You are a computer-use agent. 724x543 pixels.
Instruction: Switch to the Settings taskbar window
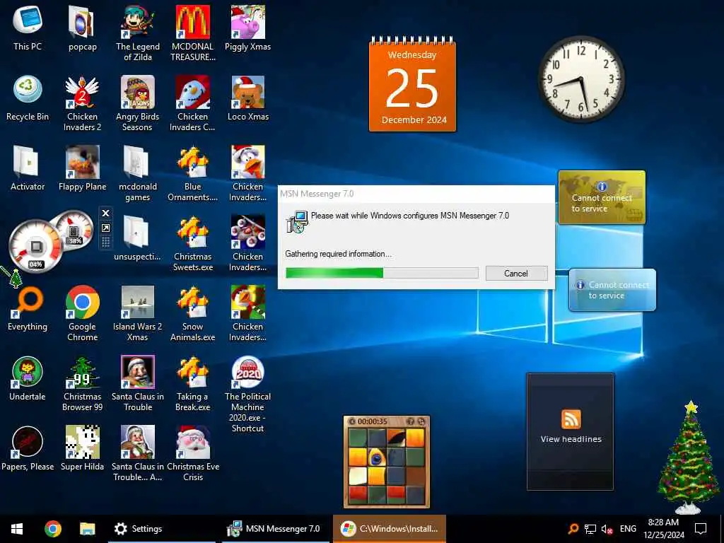click(x=162, y=529)
